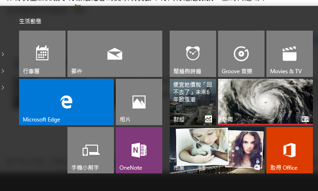Viewport: 318px width, 191px height.
Task: Open the 財經 finance news tile
Action: pyautogui.click(x=193, y=102)
